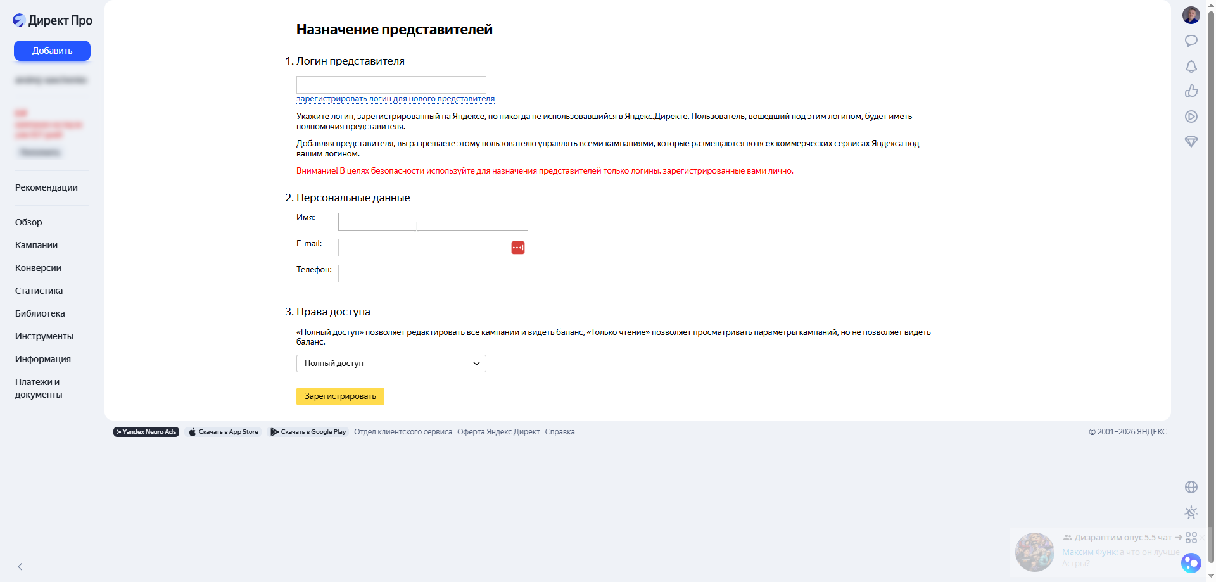1216x582 pixels.
Task: Open the Оферта Яндекс Директ footer link
Action: pyautogui.click(x=498, y=432)
